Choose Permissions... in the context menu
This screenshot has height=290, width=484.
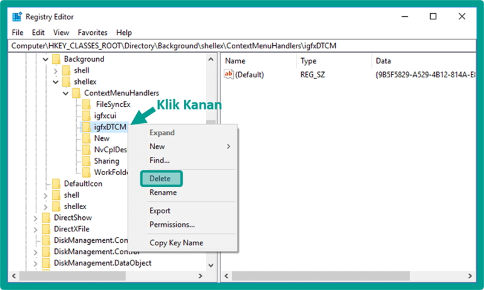(x=172, y=225)
